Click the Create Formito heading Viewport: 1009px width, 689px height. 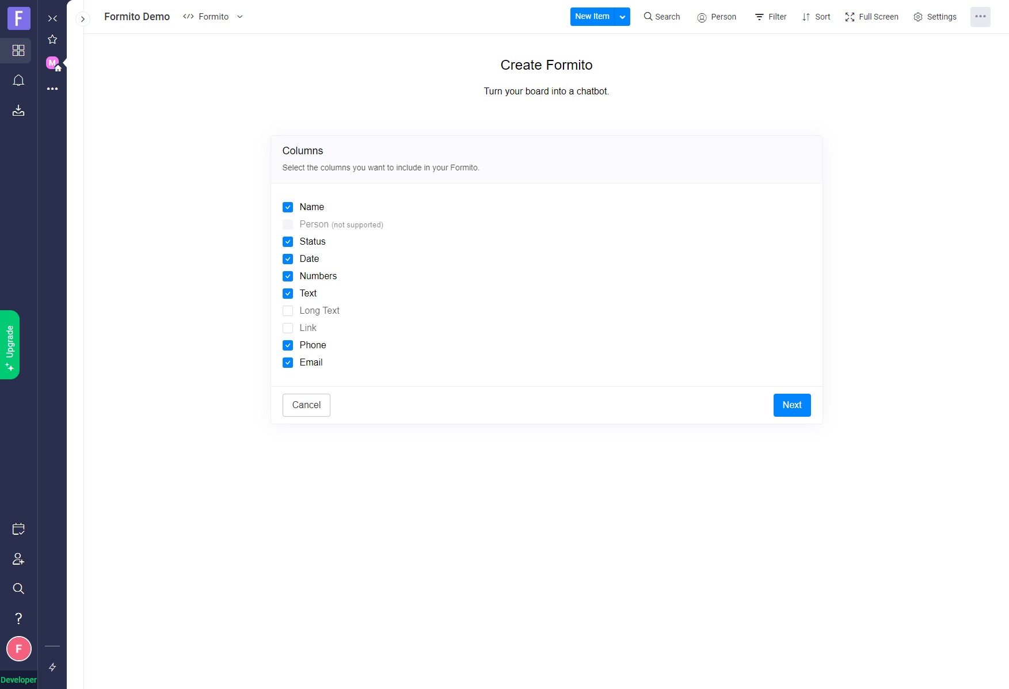tap(546, 65)
